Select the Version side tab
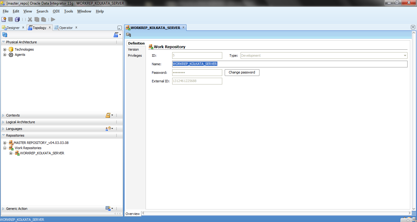The image size is (417, 222). [133, 49]
